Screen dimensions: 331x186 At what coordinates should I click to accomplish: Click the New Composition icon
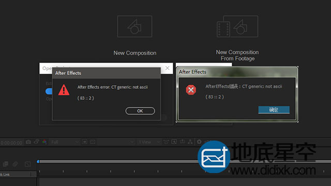(x=134, y=26)
